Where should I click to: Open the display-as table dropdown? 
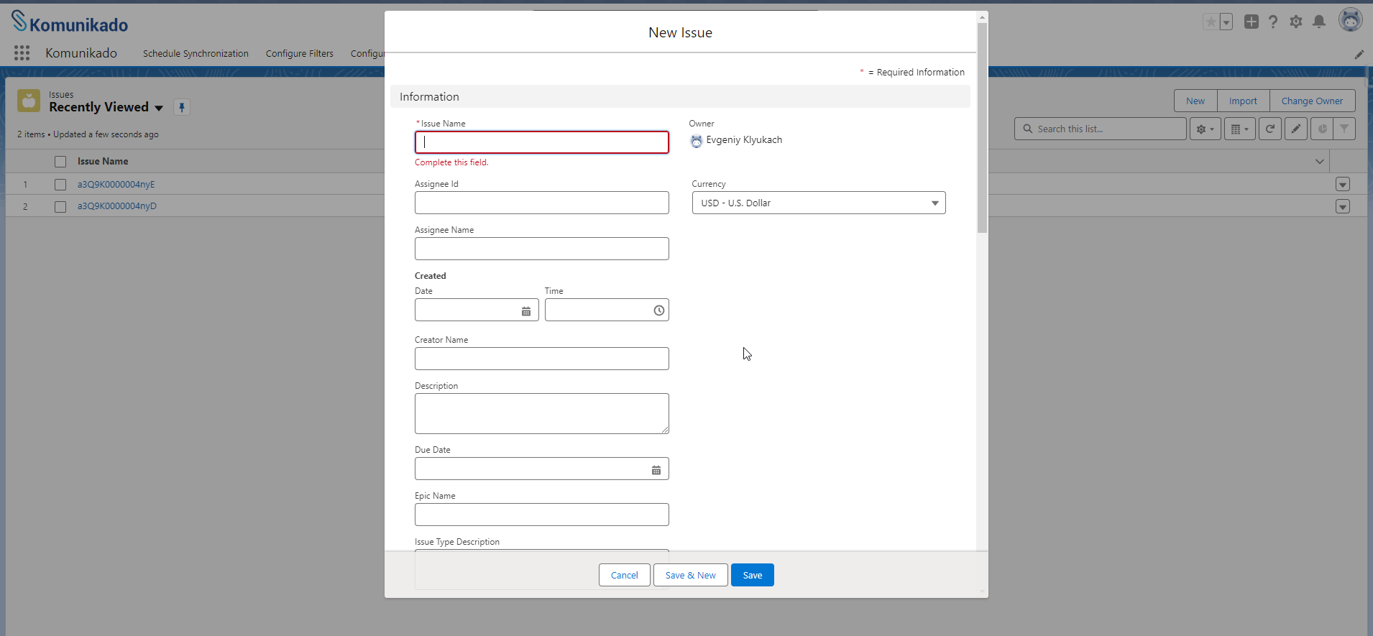point(1240,129)
